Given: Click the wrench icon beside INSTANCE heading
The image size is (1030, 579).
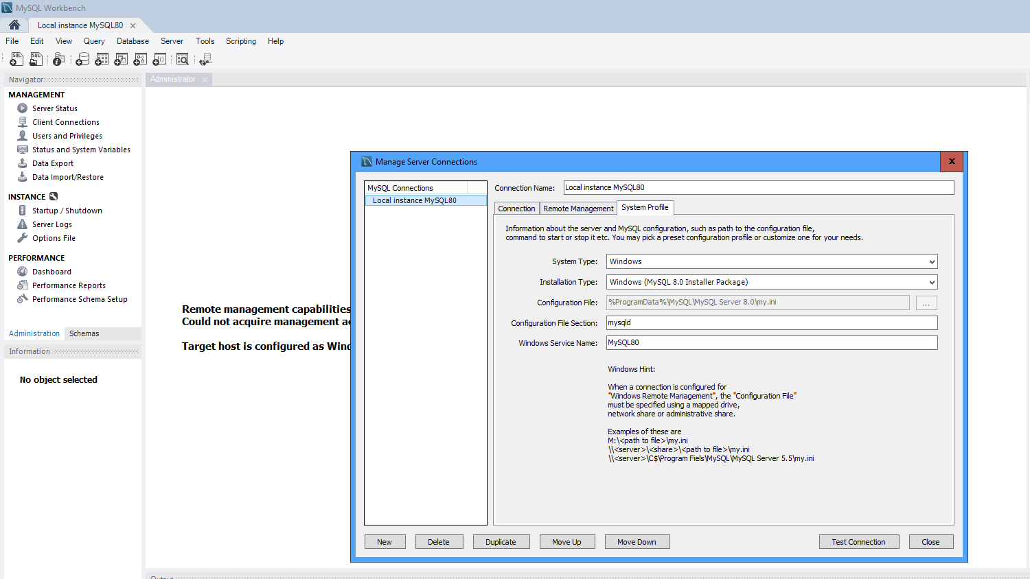Looking at the screenshot, I should 54,197.
